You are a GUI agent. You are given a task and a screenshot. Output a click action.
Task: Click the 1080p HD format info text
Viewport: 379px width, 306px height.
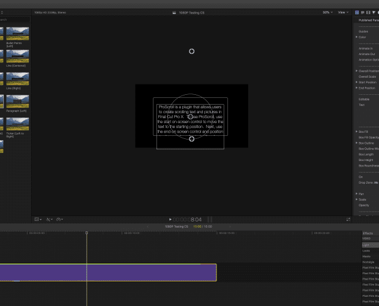tap(50, 13)
